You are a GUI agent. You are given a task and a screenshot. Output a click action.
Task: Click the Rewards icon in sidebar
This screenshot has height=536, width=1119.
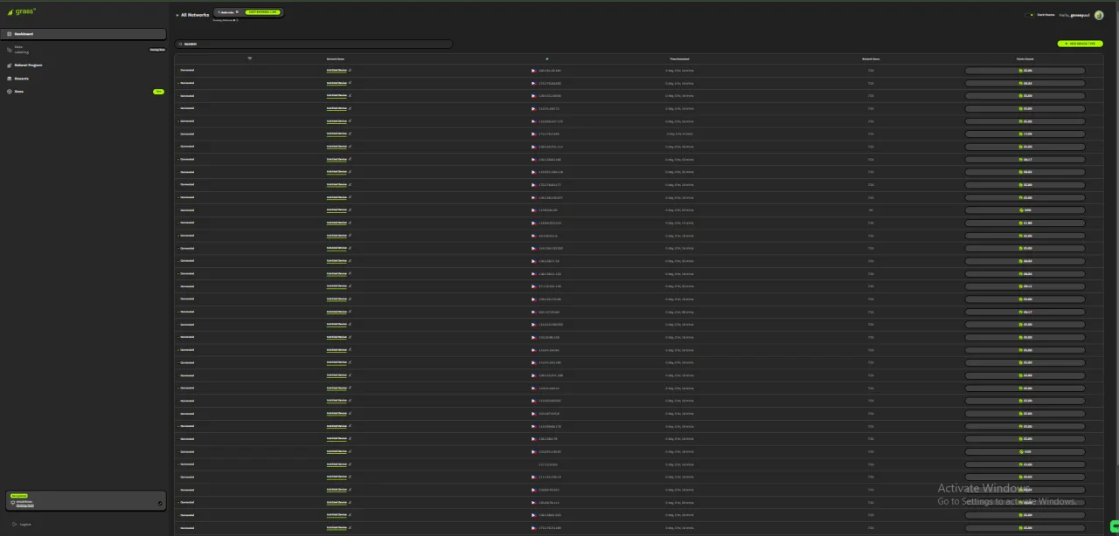[10, 79]
